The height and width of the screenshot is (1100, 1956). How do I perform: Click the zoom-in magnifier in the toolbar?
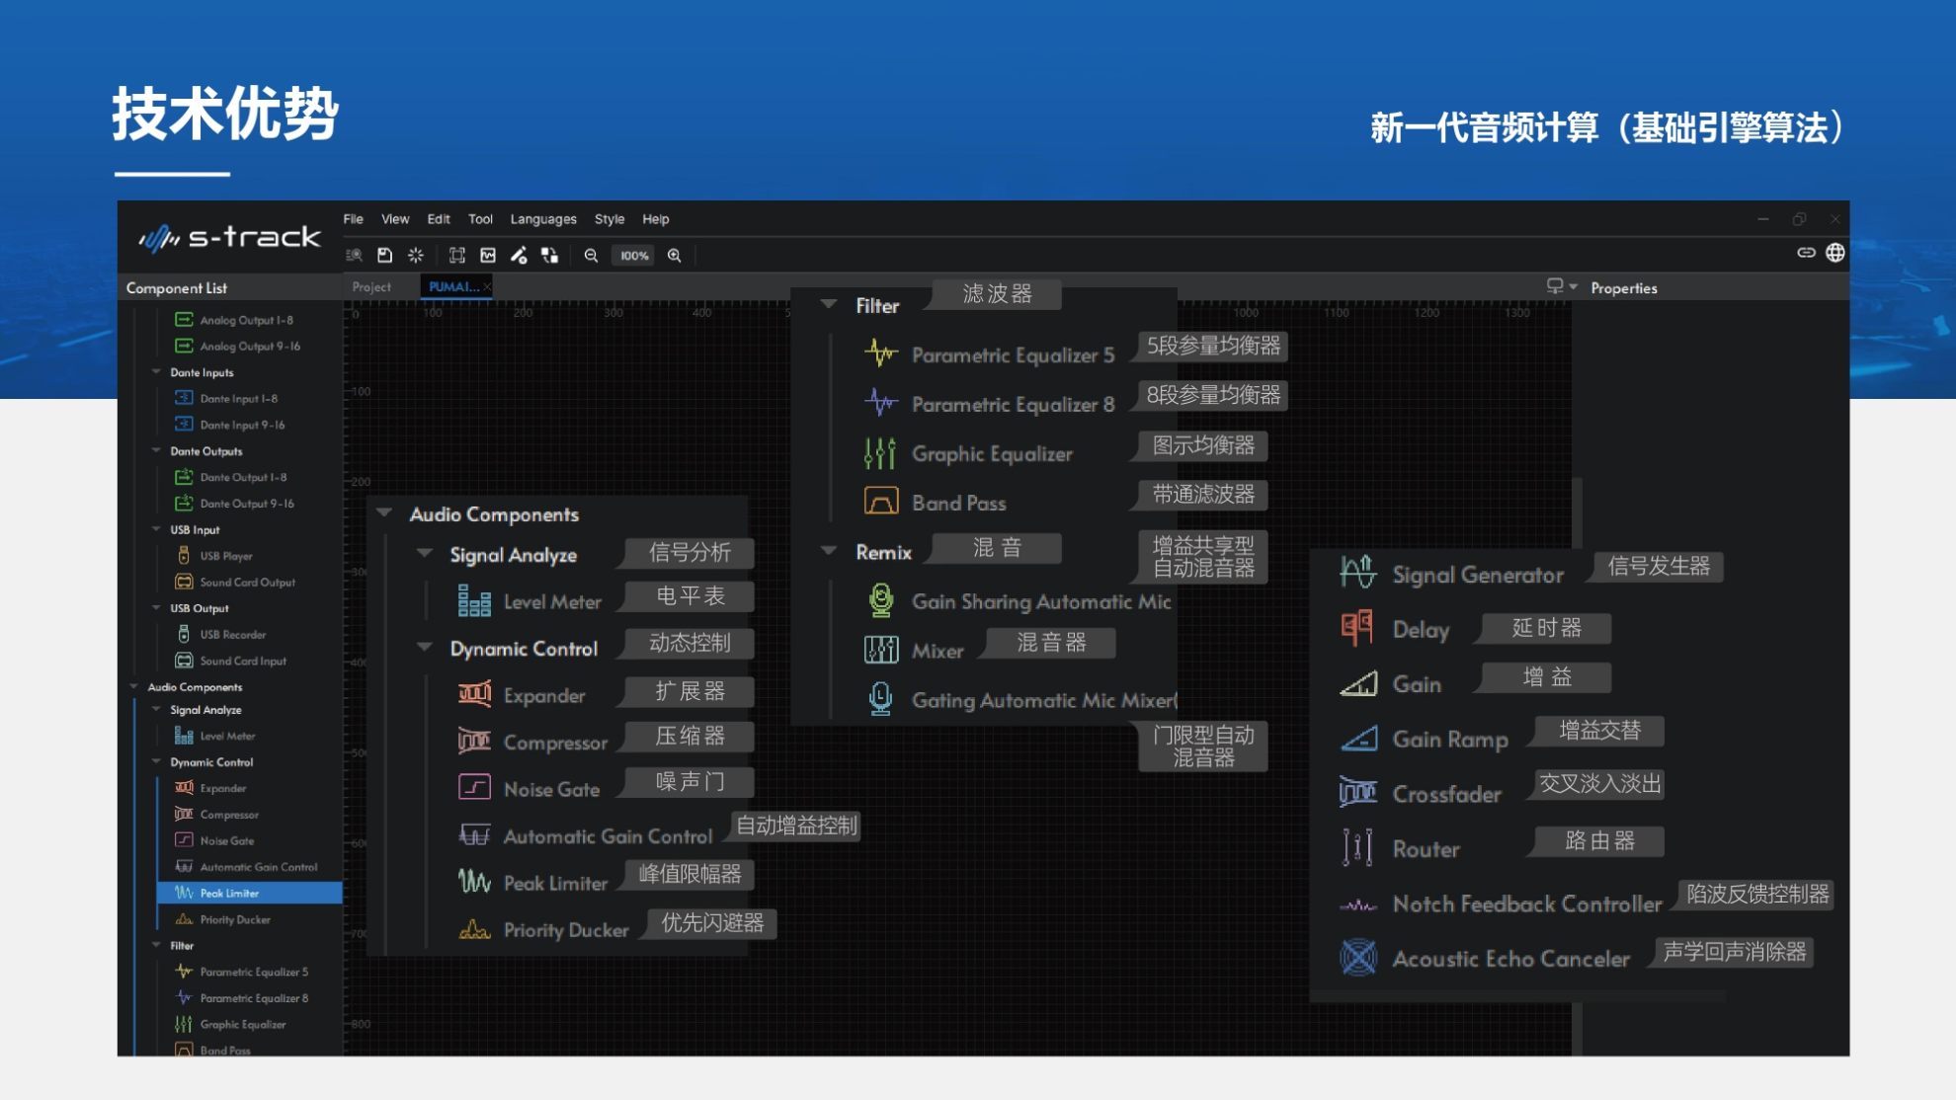click(x=675, y=255)
